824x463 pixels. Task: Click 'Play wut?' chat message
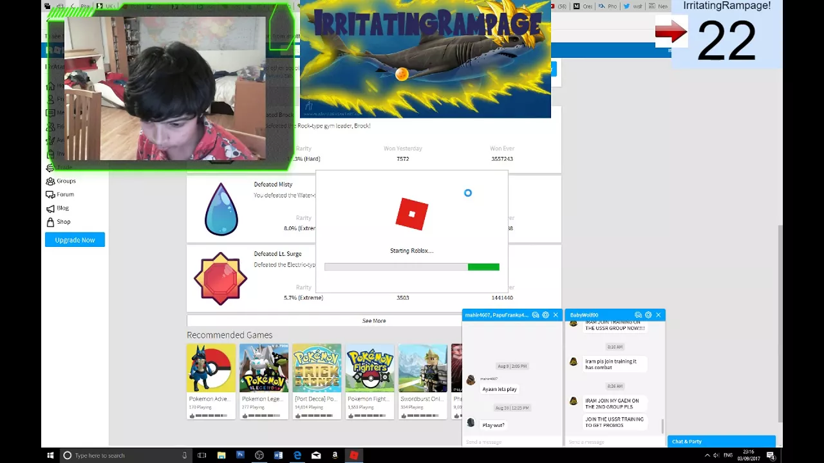tap(493, 425)
